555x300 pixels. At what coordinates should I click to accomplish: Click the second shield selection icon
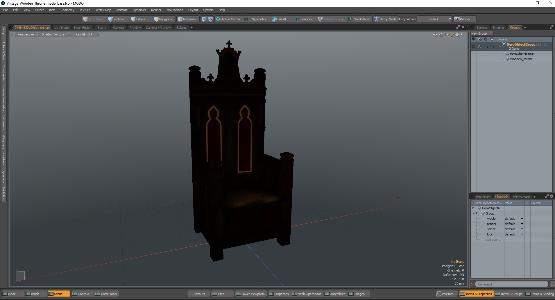point(210,19)
